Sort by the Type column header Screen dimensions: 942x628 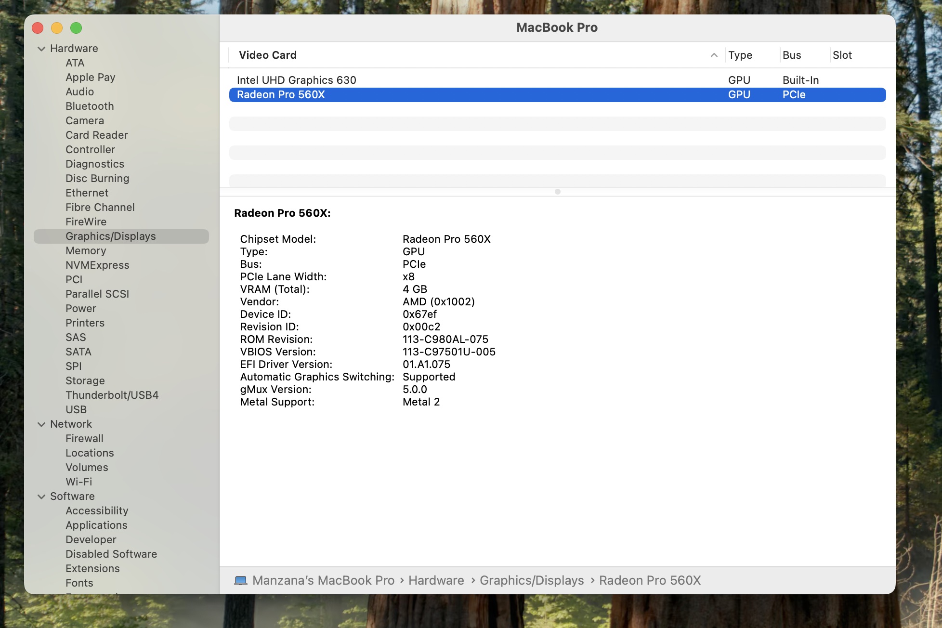click(x=740, y=55)
